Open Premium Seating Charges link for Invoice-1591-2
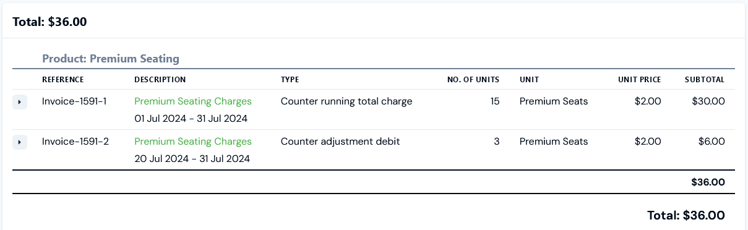 (x=193, y=142)
